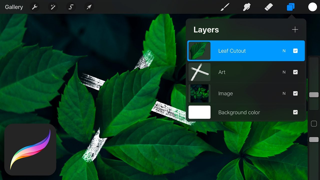The image size is (320, 180).
Task: Tap the Art layer cross thumbnail
Action: [199, 72]
